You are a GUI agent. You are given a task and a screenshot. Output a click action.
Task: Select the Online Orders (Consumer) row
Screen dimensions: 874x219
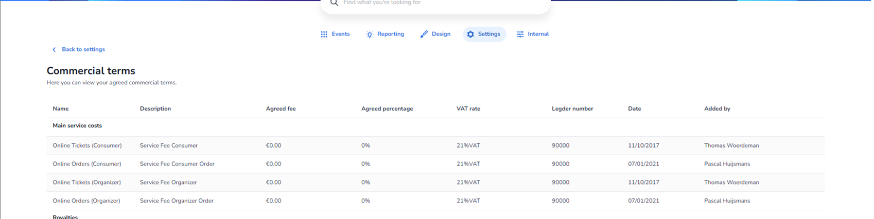click(x=86, y=164)
